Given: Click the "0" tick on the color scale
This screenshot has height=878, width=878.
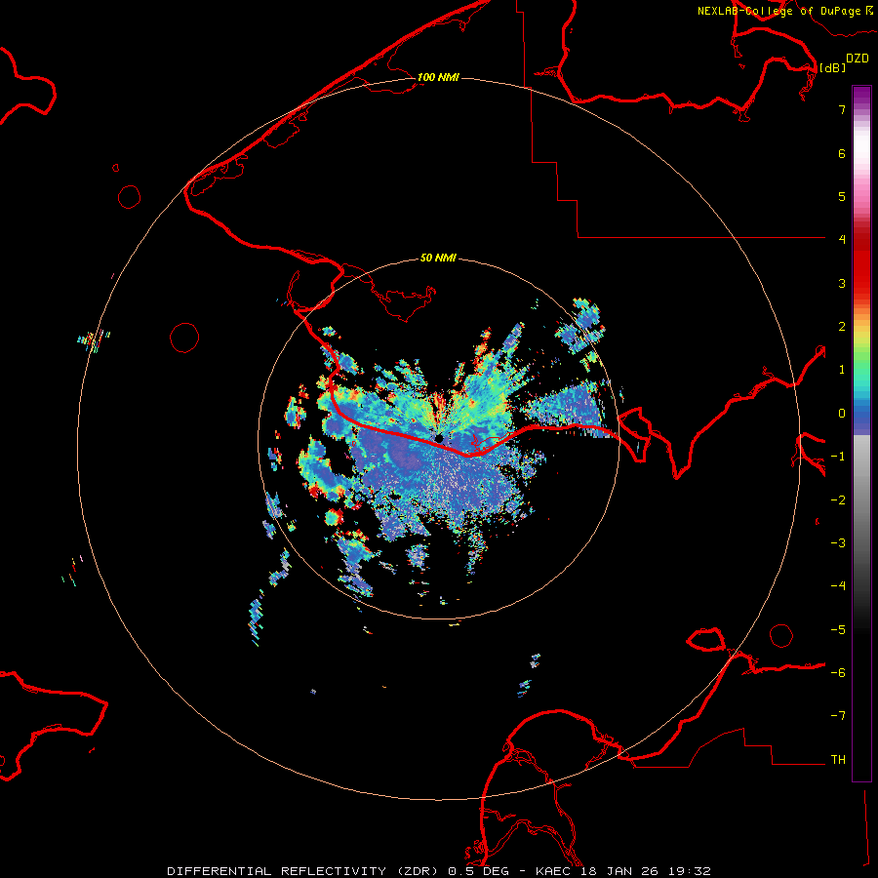Looking at the screenshot, I should click(842, 414).
